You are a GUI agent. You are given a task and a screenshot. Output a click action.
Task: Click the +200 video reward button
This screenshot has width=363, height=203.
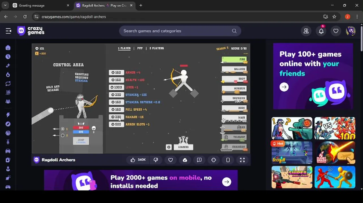(x=40, y=53)
